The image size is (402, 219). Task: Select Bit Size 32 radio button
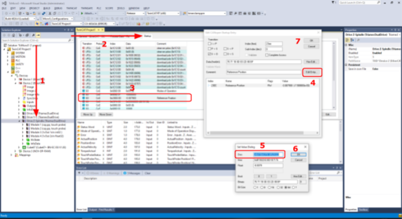click(278, 188)
